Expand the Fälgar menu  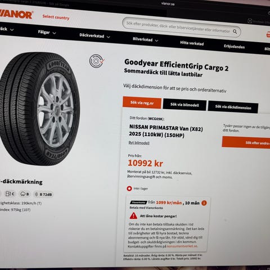47,33
